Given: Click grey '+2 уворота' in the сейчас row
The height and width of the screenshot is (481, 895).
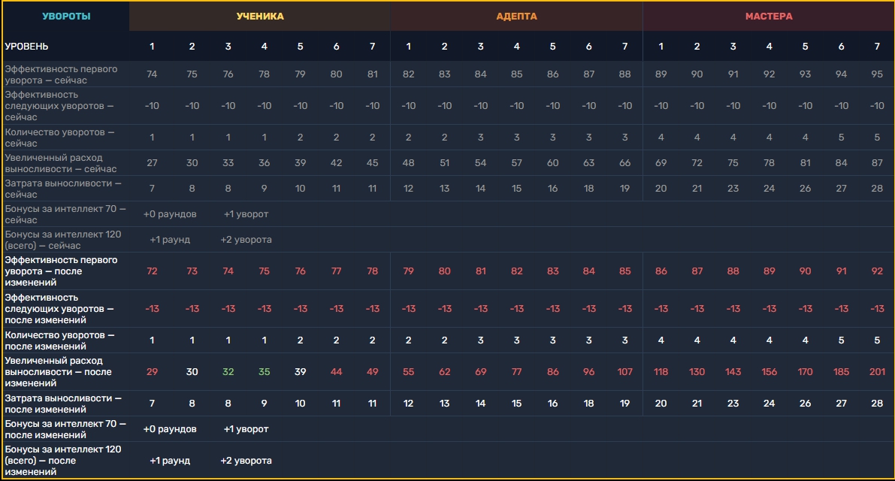Looking at the screenshot, I should (x=246, y=240).
